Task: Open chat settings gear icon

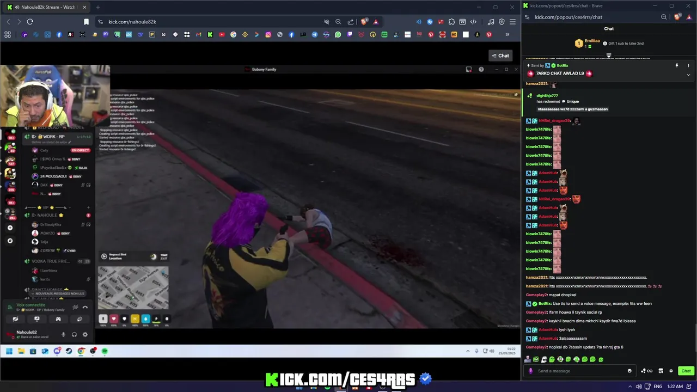Action: click(671, 371)
